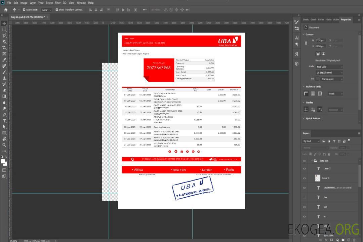Open the Image menu

coord(24,3)
